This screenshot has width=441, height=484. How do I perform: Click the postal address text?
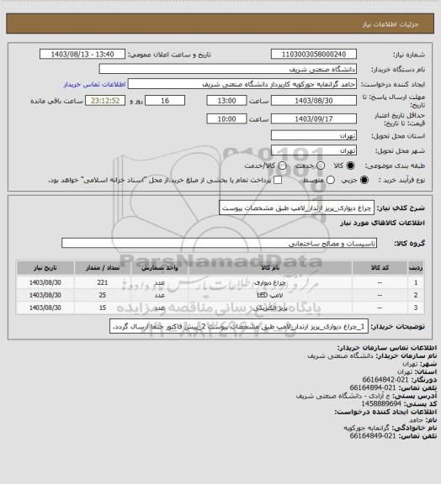(343, 396)
